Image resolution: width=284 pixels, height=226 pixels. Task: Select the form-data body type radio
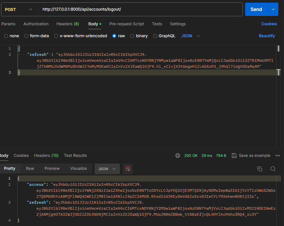(x=26, y=36)
